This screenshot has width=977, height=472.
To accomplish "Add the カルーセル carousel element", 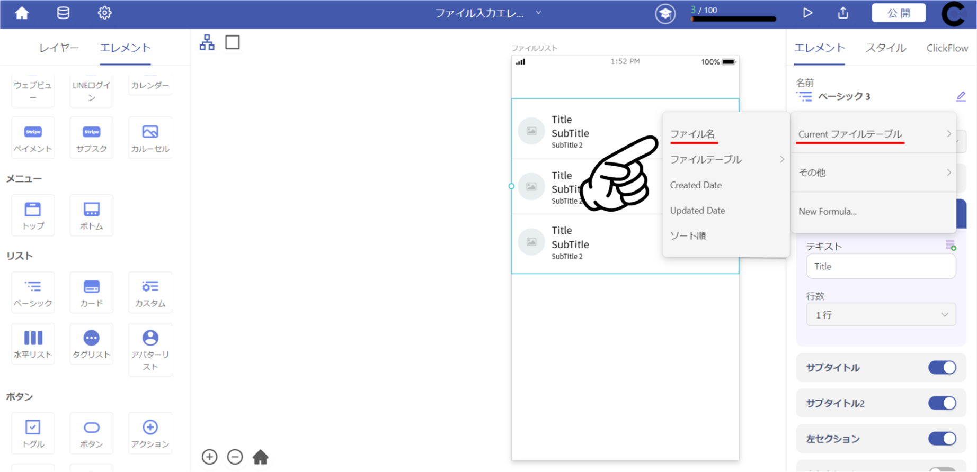I will click(150, 138).
